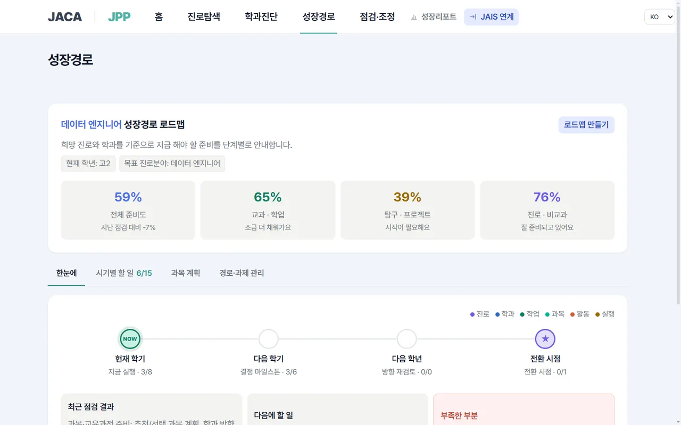Click the 결정 마일스톤 · 3/6 text
This screenshot has height=425, width=681.
click(269, 372)
